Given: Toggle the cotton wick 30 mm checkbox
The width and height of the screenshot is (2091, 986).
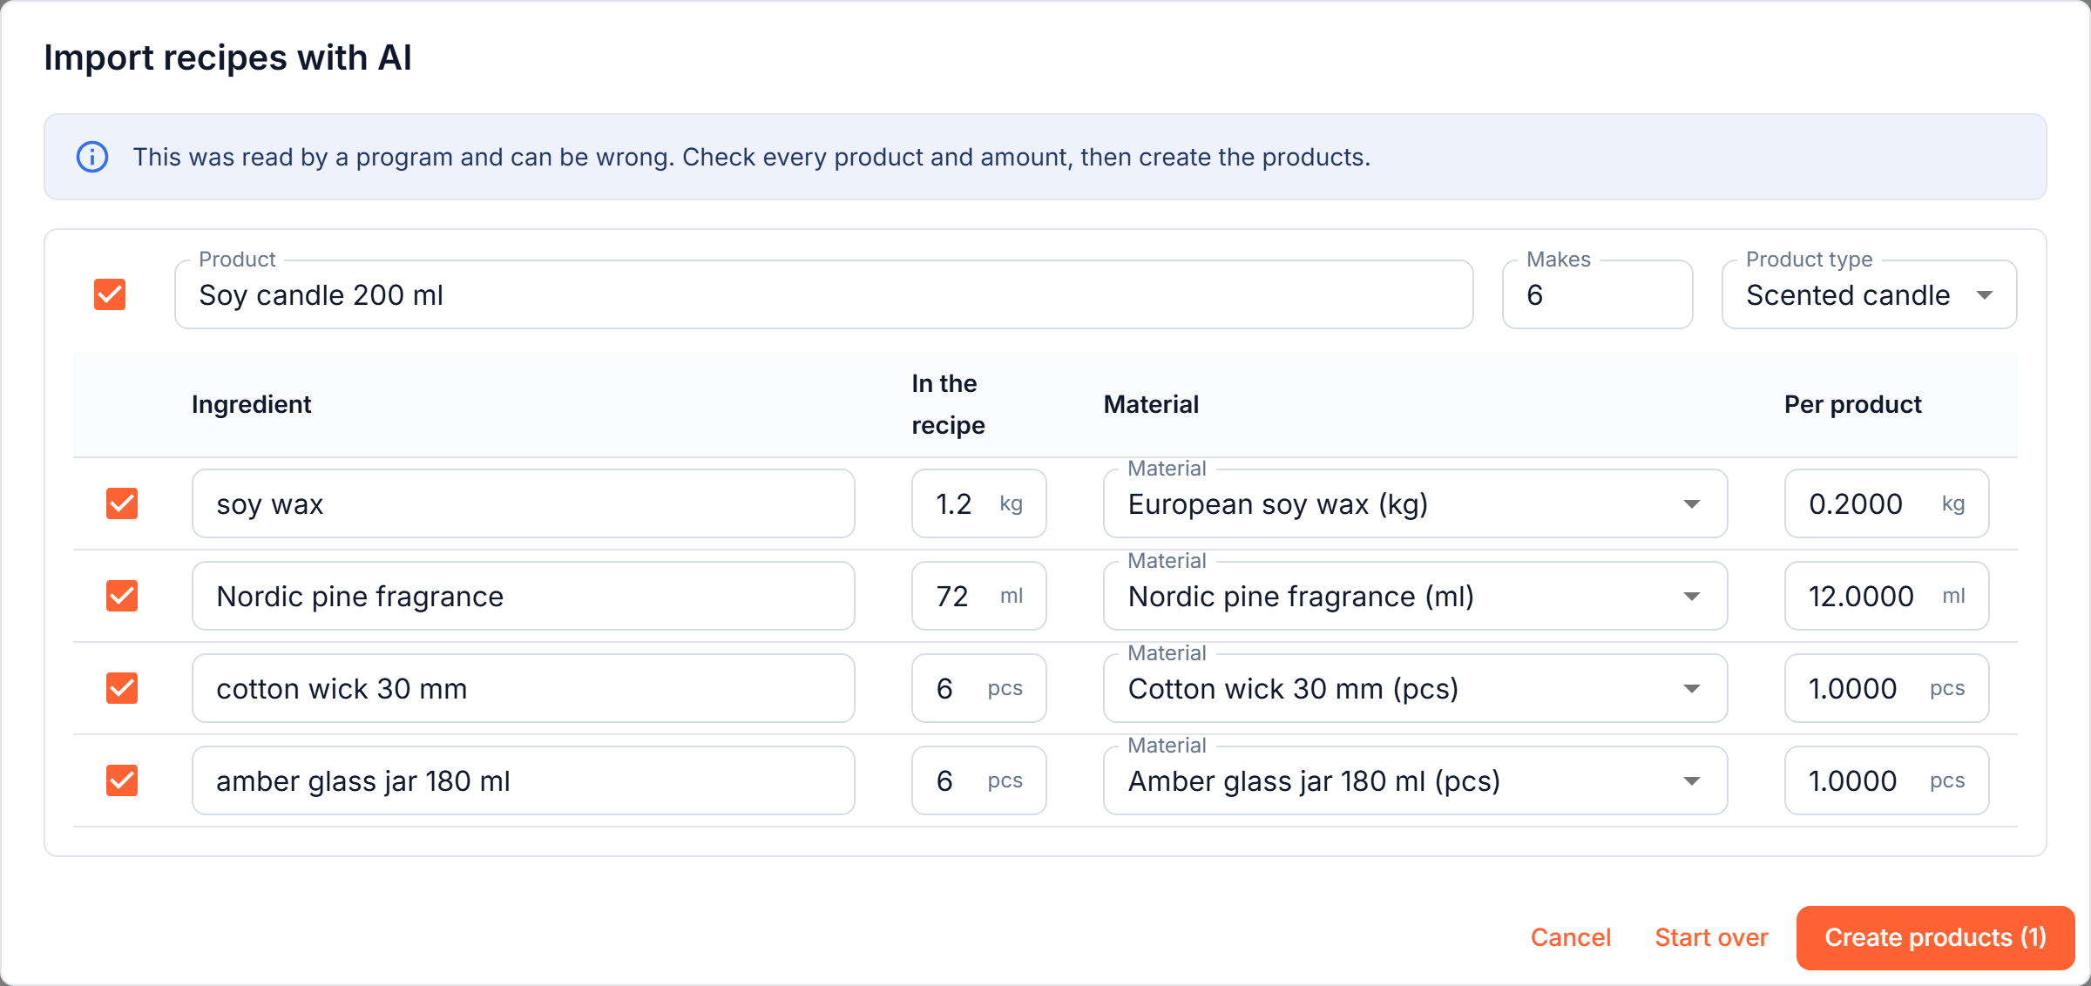Looking at the screenshot, I should (x=122, y=688).
